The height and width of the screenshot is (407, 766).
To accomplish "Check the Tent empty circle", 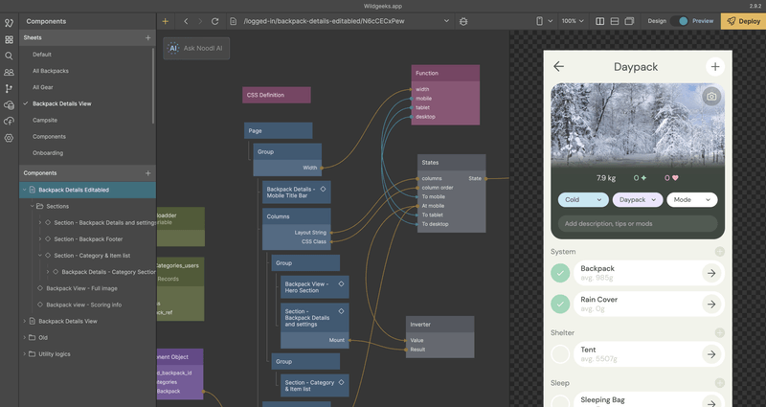I will point(560,354).
